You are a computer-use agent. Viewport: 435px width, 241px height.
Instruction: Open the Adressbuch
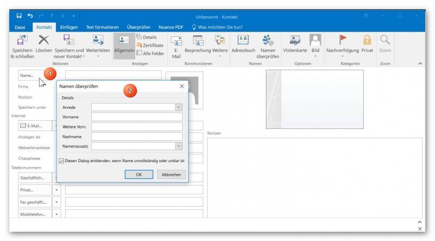(243, 44)
